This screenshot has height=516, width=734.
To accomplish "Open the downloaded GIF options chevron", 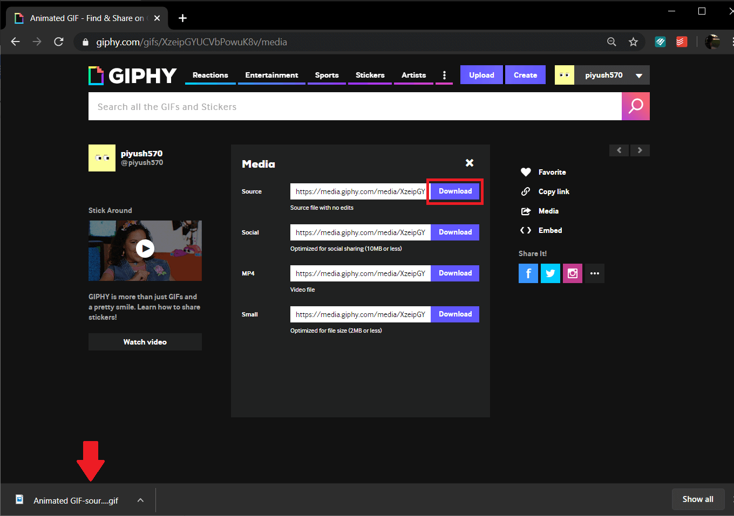I will pos(140,500).
